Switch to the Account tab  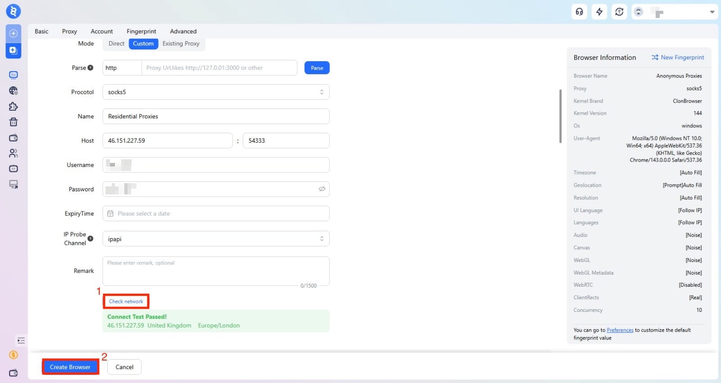(102, 31)
